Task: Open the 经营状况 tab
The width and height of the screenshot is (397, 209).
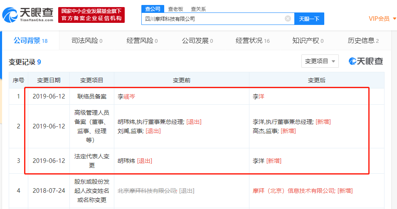Action: coord(252,40)
